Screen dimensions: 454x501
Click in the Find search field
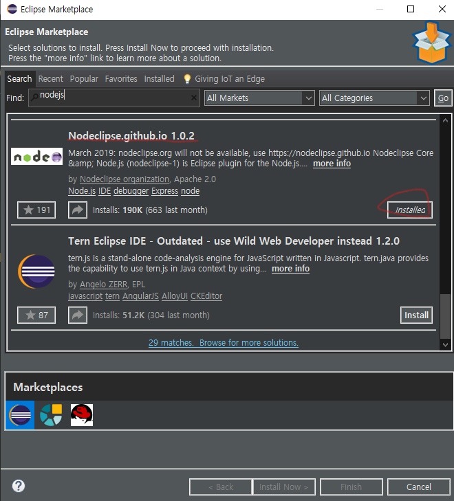click(x=113, y=98)
